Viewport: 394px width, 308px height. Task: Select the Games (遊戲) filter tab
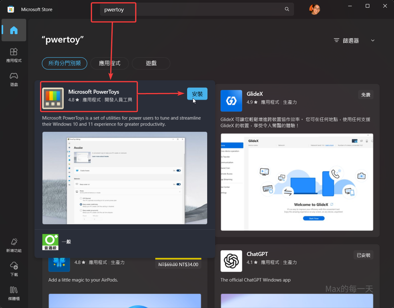pos(151,63)
